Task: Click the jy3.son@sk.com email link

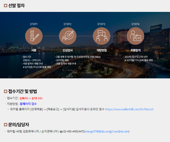Action: [x=119, y=131]
